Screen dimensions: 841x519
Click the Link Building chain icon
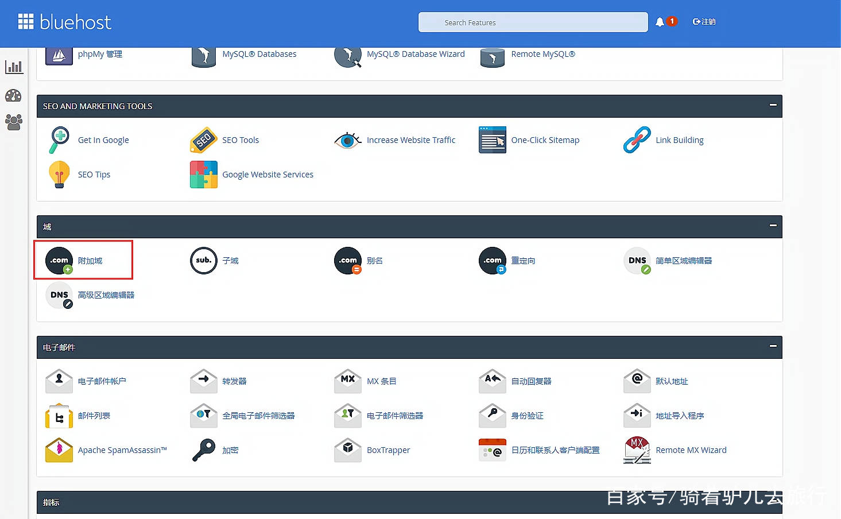click(x=637, y=140)
